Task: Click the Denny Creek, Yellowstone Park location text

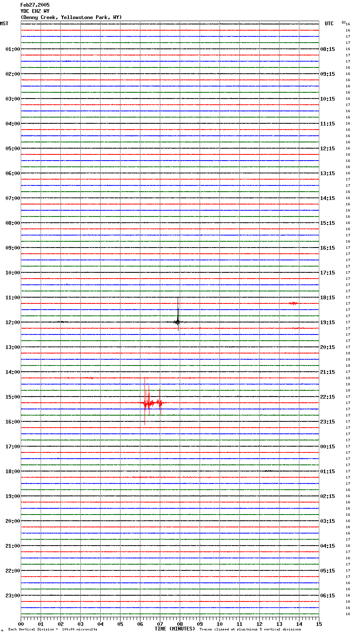Action: [71, 17]
